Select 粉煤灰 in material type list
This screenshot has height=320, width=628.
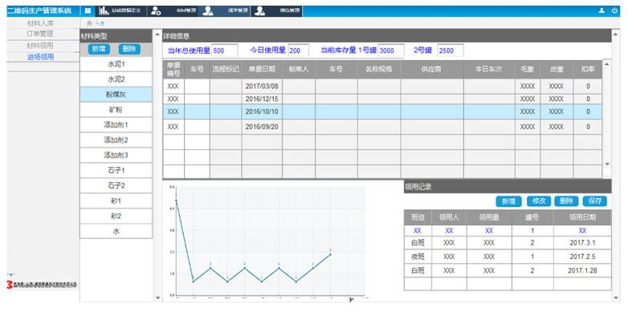[116, 95]
